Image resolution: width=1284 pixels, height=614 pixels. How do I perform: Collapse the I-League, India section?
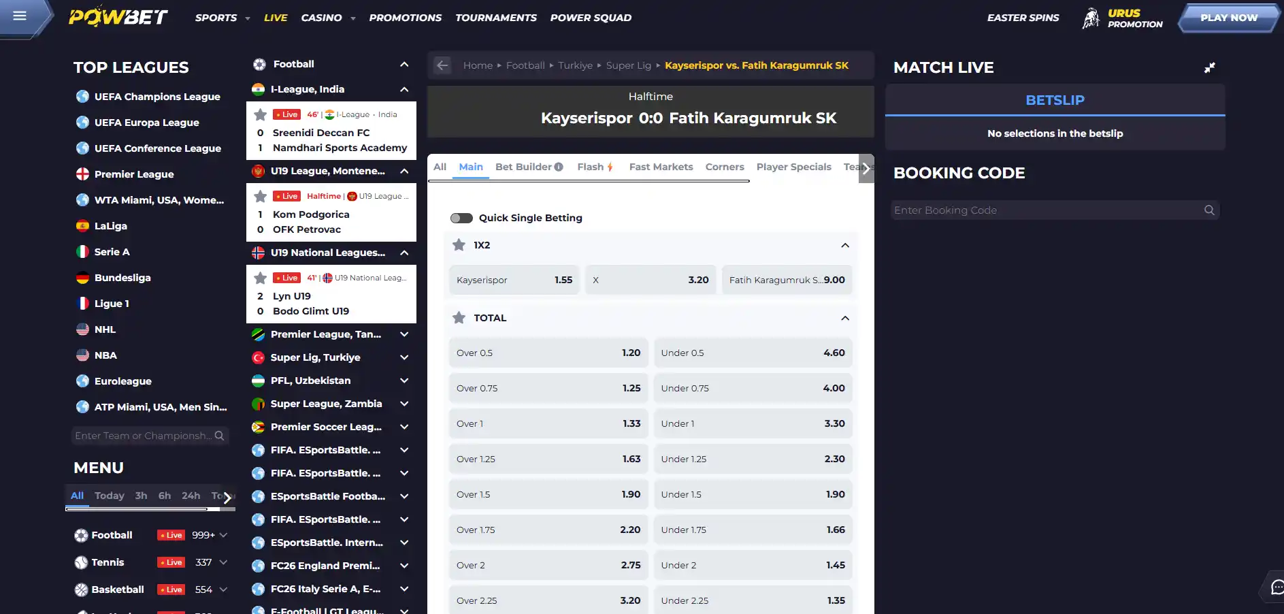(404, 89)
